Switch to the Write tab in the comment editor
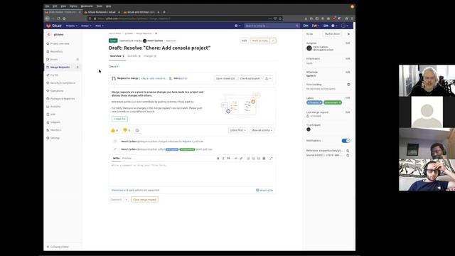Image resolution: width=455 pixels, height=256 pixels. click(116, 158)
